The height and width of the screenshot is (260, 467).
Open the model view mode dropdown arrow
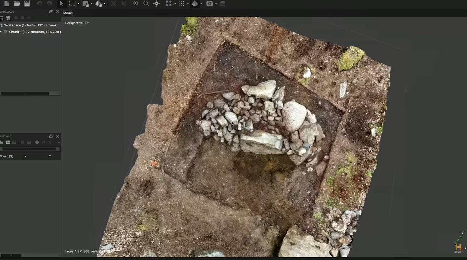[x=201, y=4]
